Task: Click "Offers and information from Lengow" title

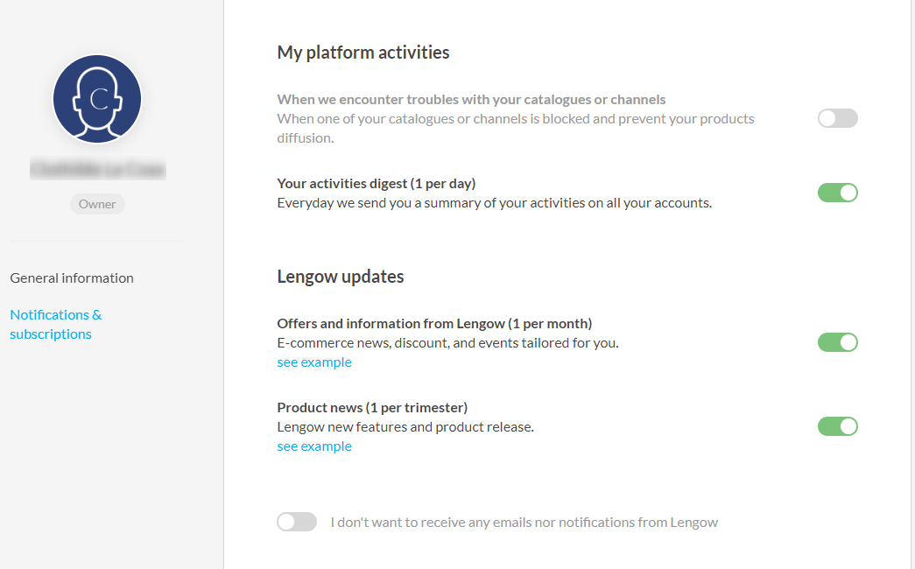Action: pos(434,323)
